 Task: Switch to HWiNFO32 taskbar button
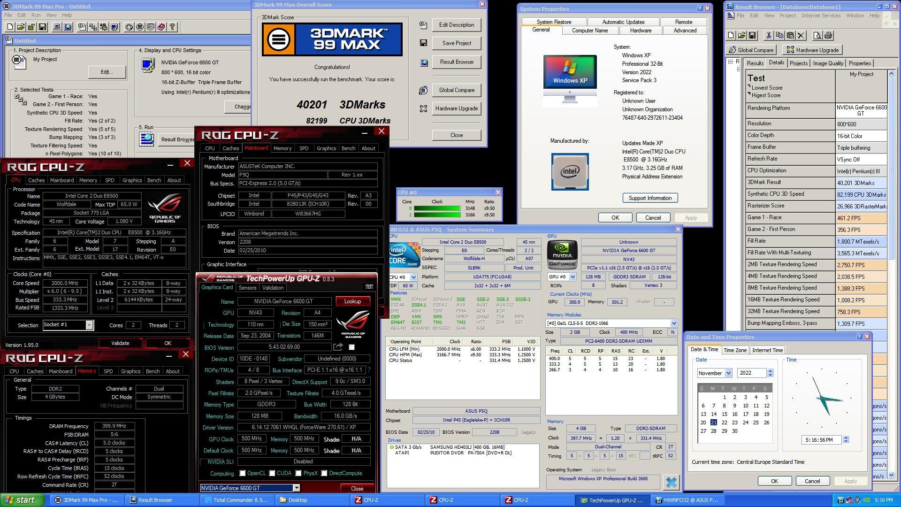[x=688, y=500]
